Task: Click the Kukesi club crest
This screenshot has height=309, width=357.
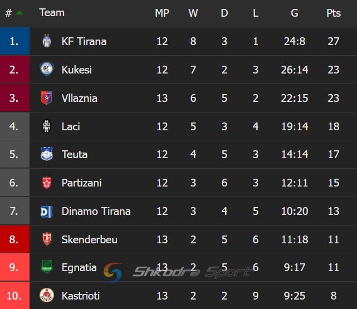Action: (x=47, y=70)
